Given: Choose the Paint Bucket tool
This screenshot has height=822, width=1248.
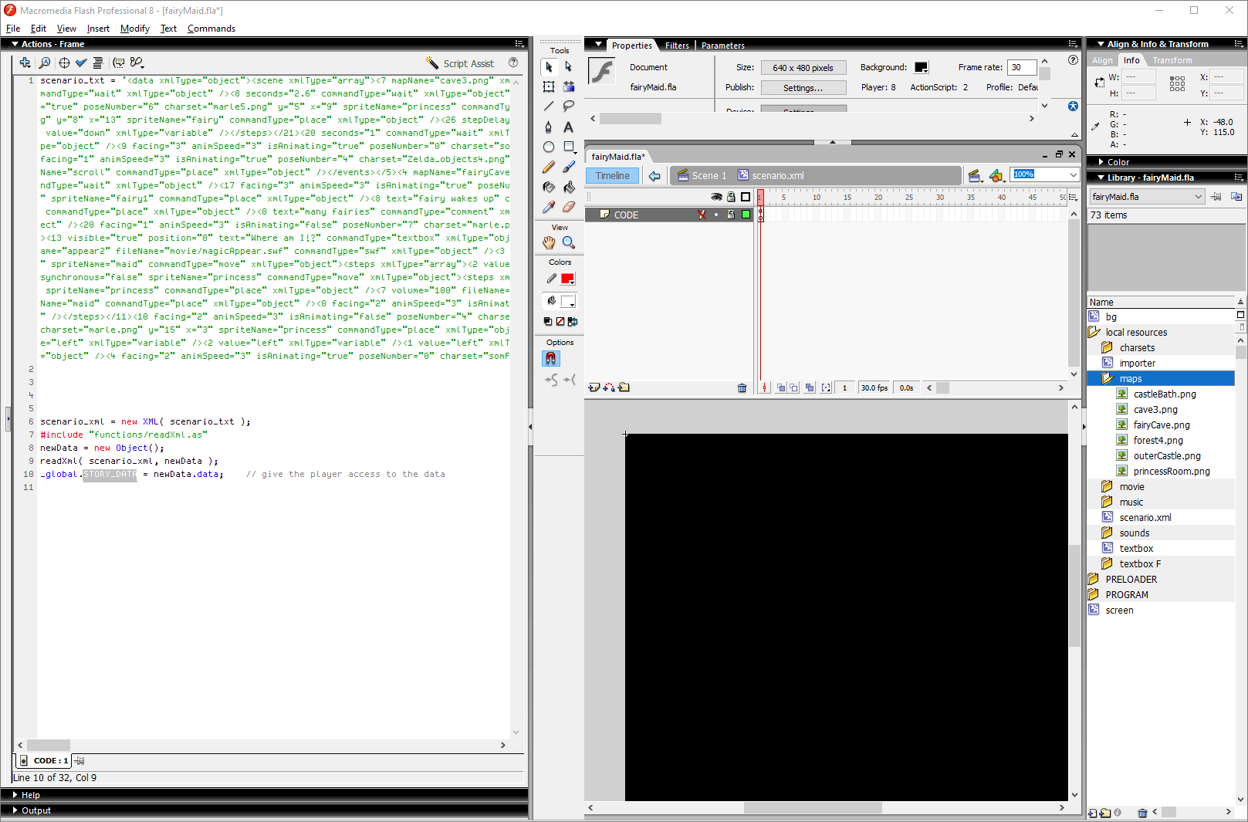Looking at the screenshot, I should click(x=569, y=187).
